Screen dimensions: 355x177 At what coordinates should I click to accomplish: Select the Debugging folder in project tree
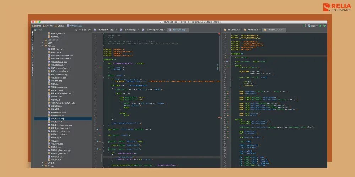coord(51,40)
